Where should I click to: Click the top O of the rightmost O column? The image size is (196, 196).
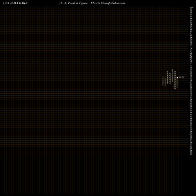[175, 72]
